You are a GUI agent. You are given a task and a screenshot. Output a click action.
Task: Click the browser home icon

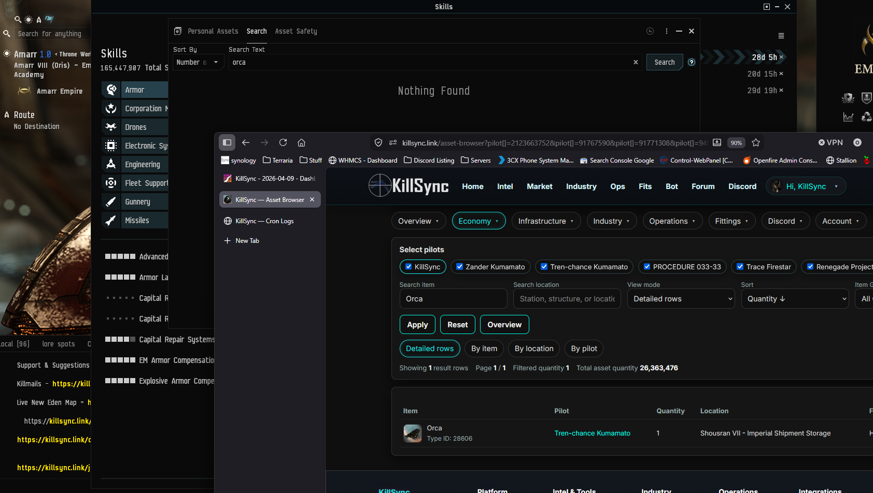click(301, 142)
